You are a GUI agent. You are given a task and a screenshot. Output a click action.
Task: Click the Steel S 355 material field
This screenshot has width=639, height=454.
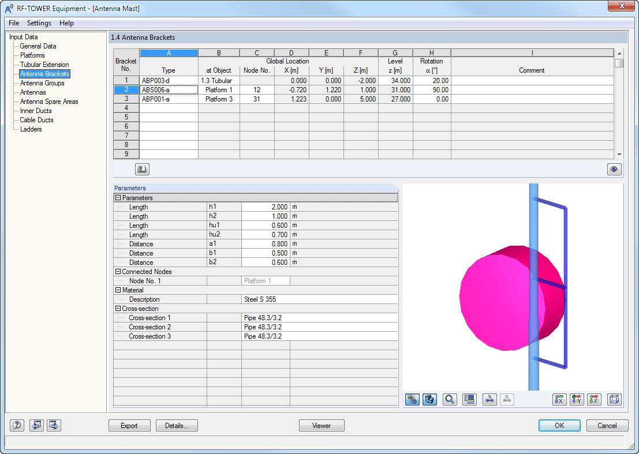[x=320, y=299]
